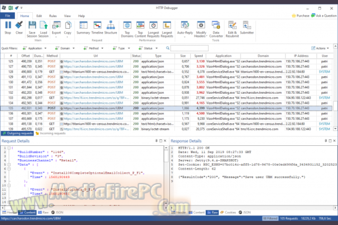The width and height of the screenshot is (338, 225).
Task: Open the Domain quick filter dropdown
Action: [x=65, y=48]
